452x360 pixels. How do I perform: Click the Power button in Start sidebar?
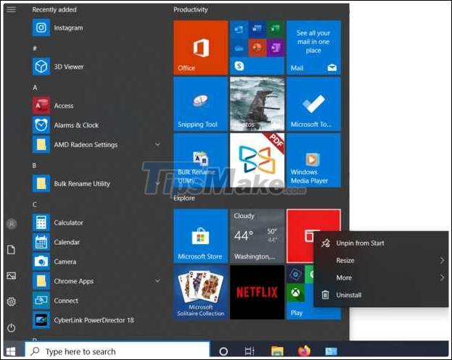(x=11, y=328)
